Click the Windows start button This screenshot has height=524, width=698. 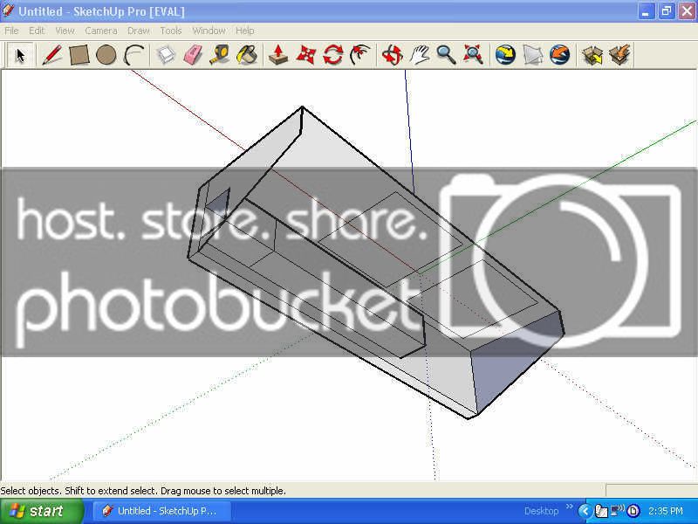tap(41, 511)
